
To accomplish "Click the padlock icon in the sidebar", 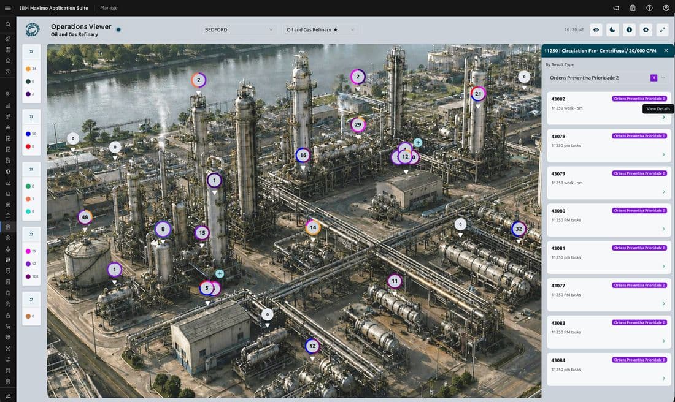I will pos(8,315).
